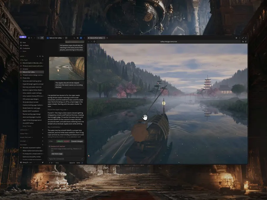Sort sessions with the arrows icon

tap(42, 56)
